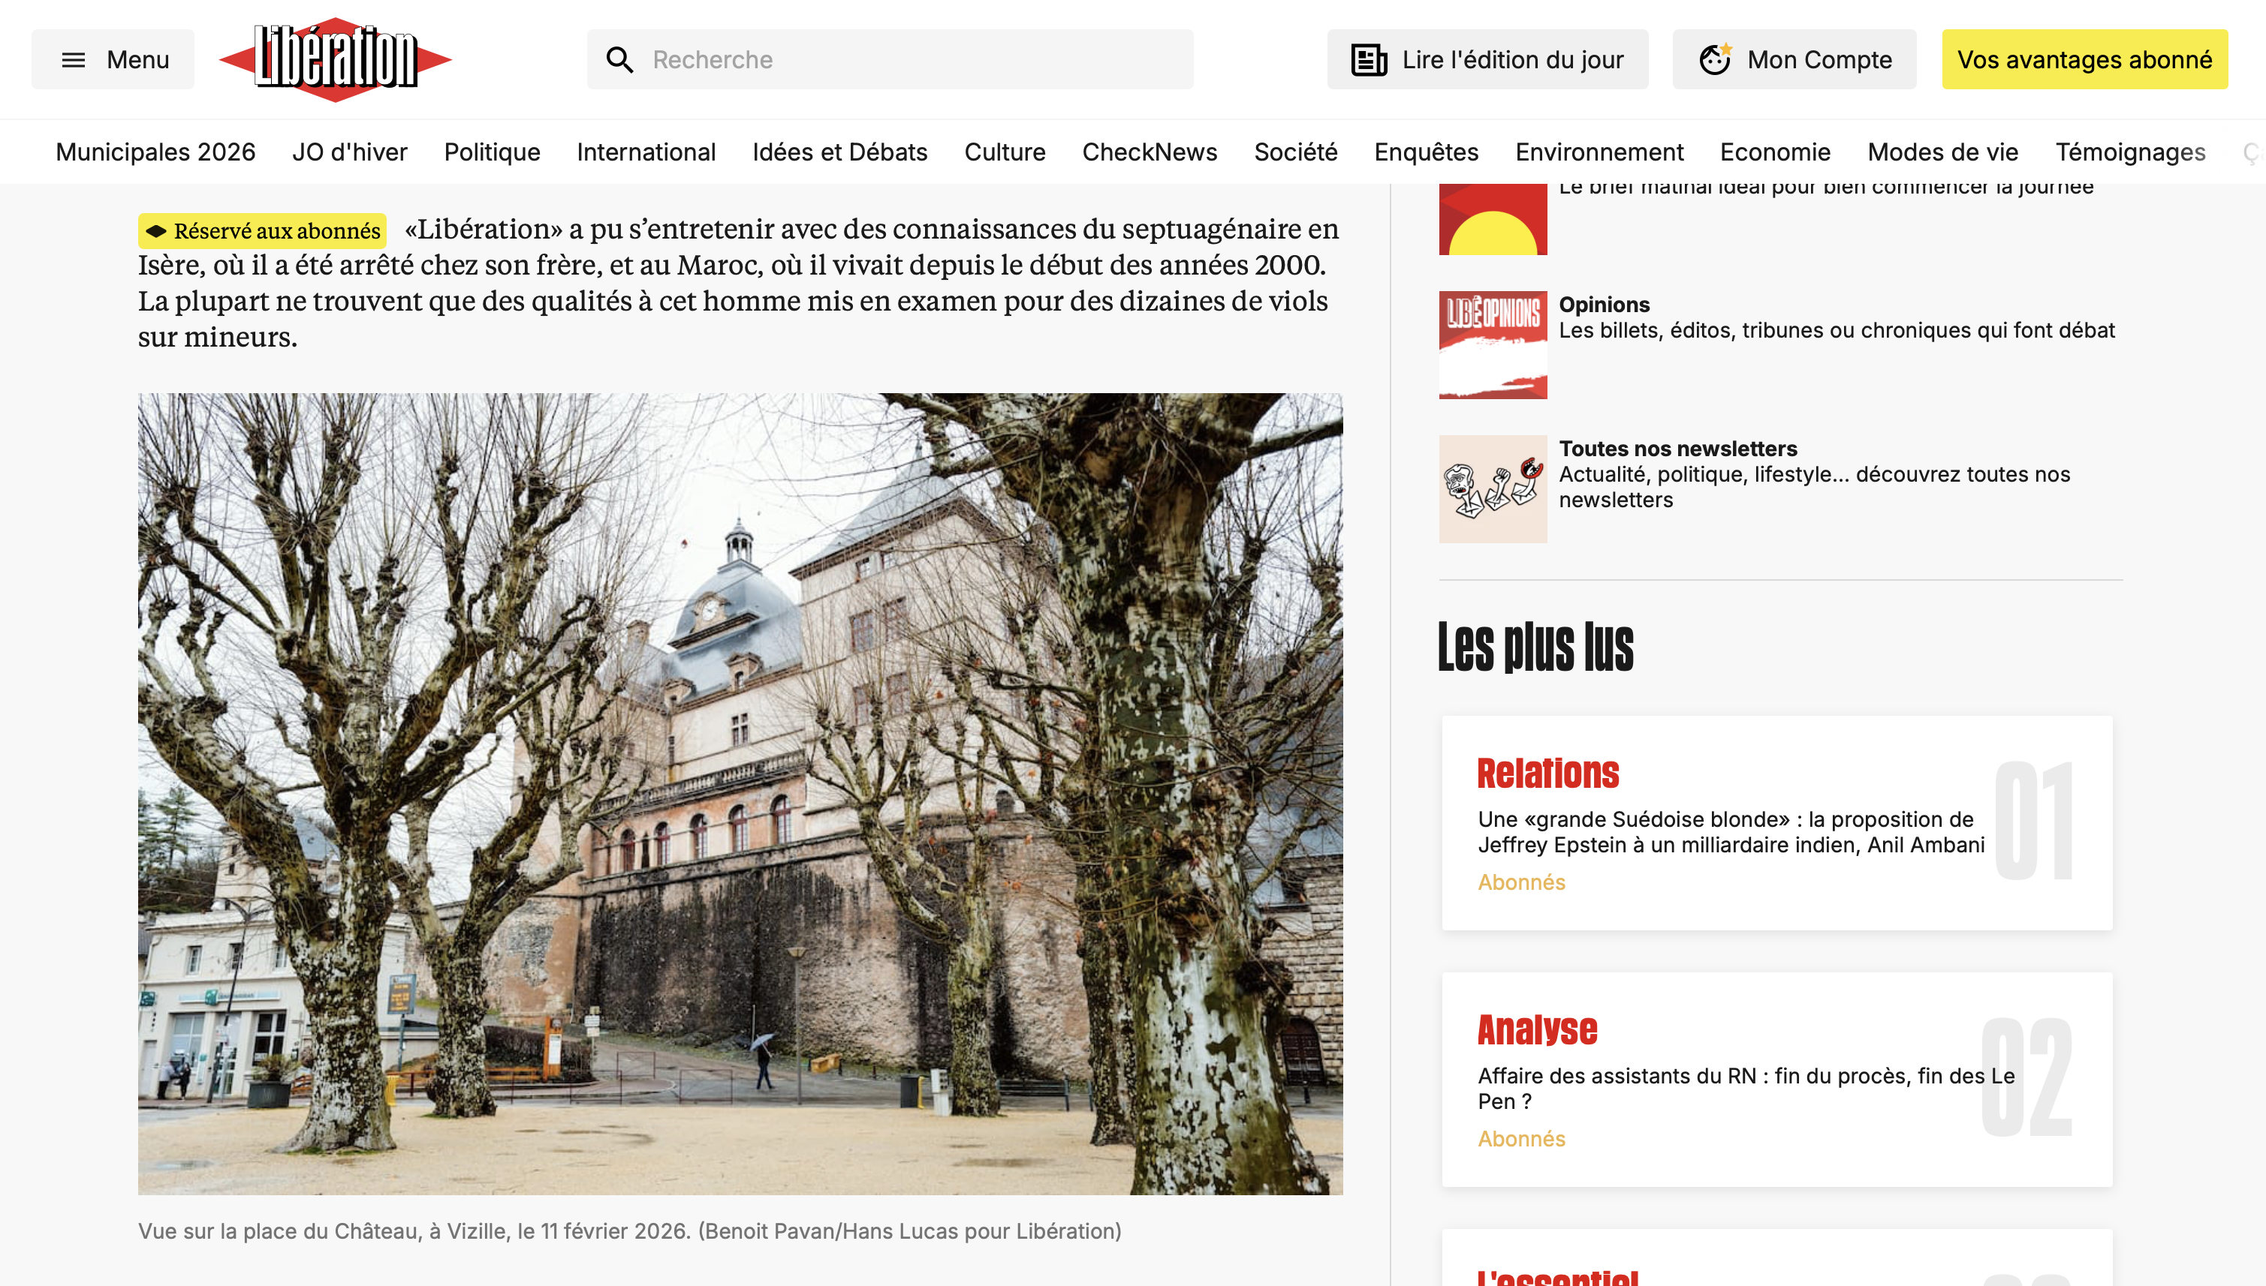Click the Château de Vizille article photo
The width and height of the screenshot is (2266, 1286).
pyautogui.click(x=740, y=793)
